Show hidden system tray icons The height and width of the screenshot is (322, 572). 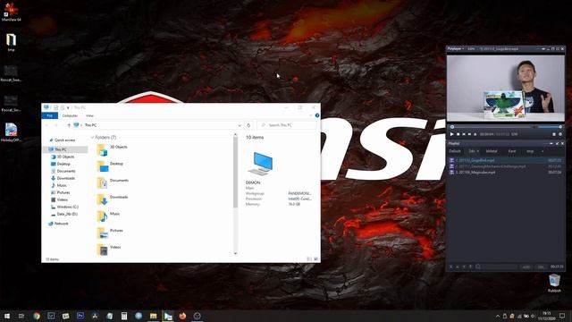click(498, 316)
